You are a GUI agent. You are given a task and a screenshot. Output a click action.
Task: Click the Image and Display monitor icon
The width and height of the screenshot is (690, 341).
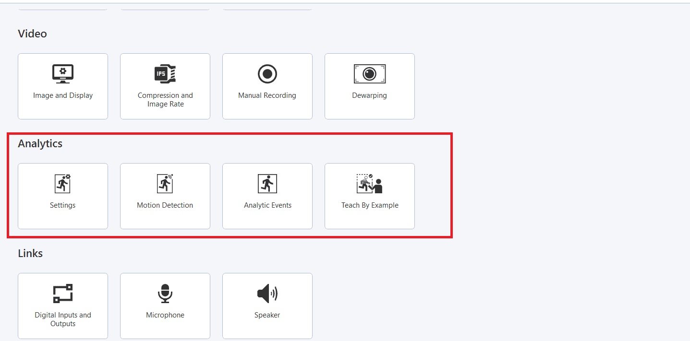[63, 74]
